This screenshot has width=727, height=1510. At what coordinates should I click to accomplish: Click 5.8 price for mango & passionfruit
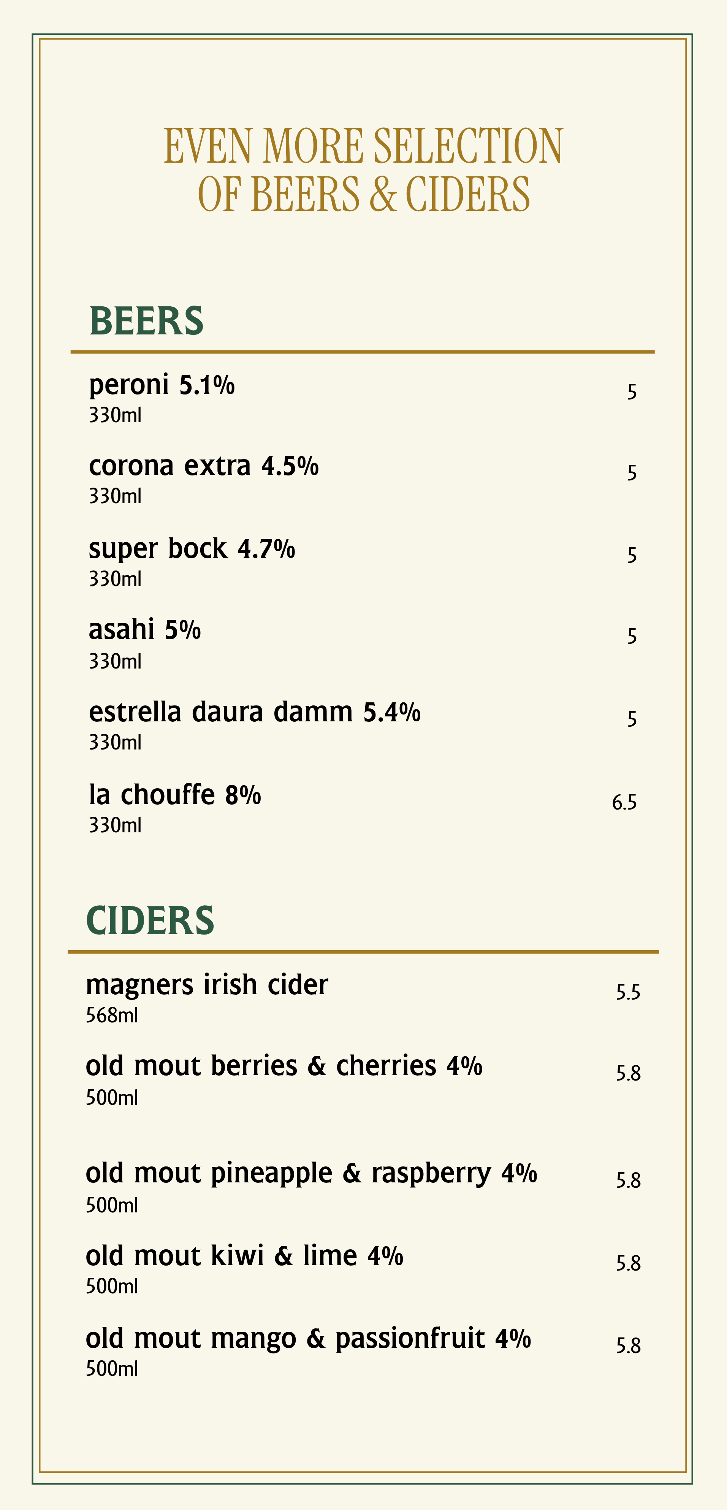click(628, 1345)
